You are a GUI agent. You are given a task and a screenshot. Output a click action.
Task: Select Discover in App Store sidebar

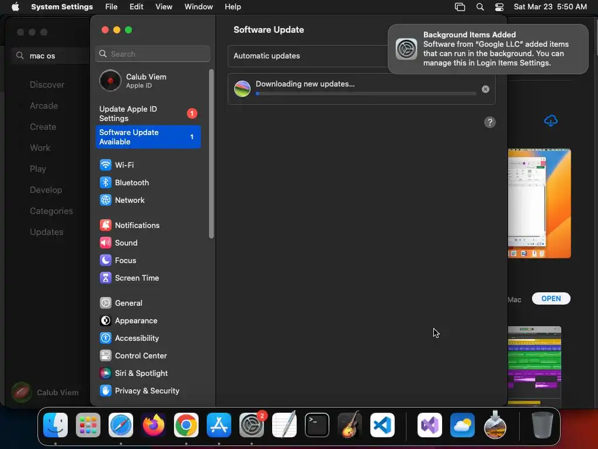pos(47,85)
